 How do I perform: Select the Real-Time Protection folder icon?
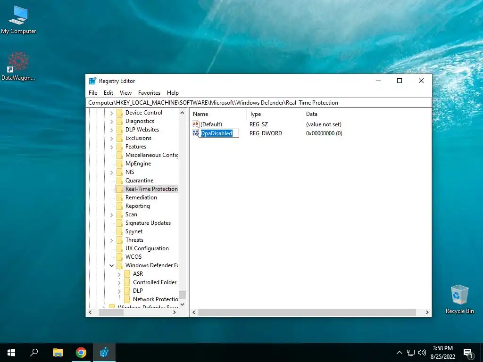(x=119, y=189)
